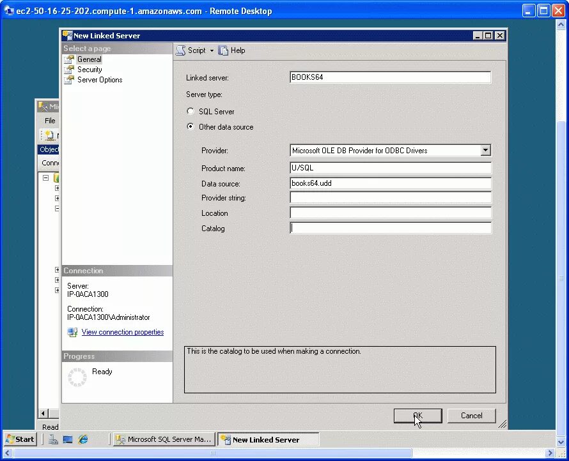Open the File menu in Management Studio
The image size is (569, 461).
pos(50,121)
